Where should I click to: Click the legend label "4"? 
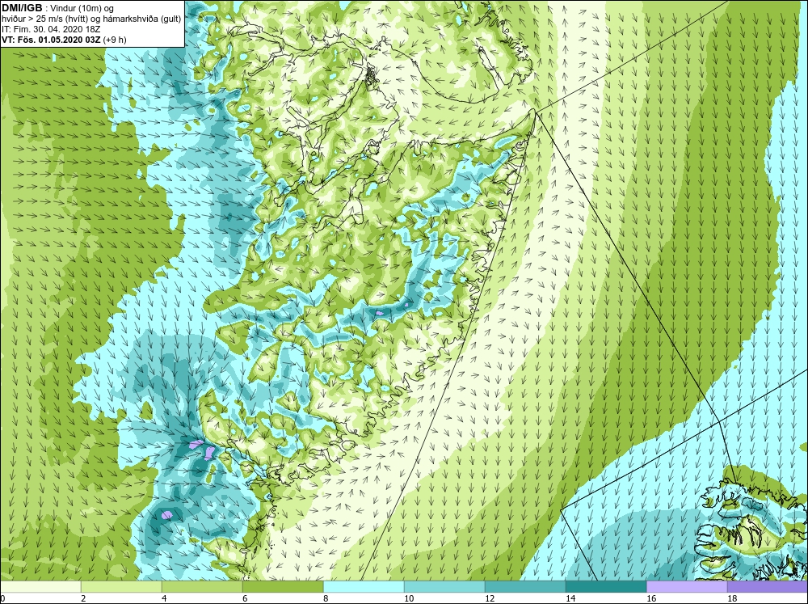(x=164, y=598)
